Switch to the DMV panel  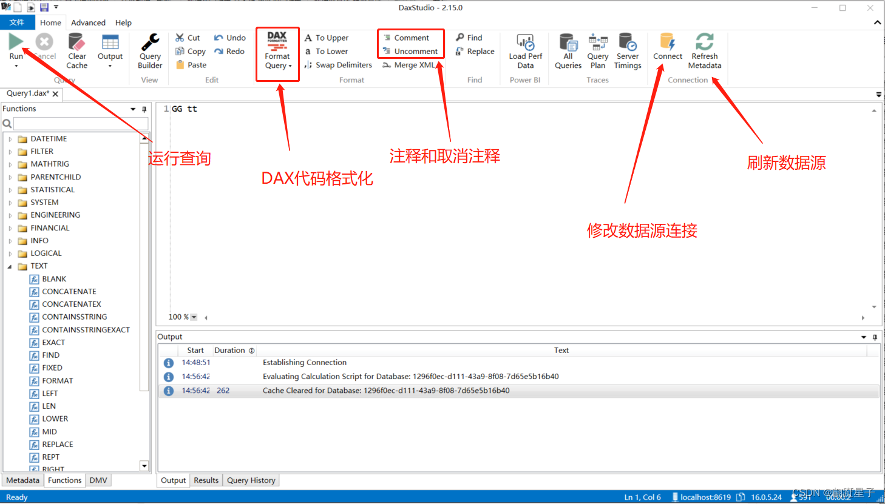point(98,480)
